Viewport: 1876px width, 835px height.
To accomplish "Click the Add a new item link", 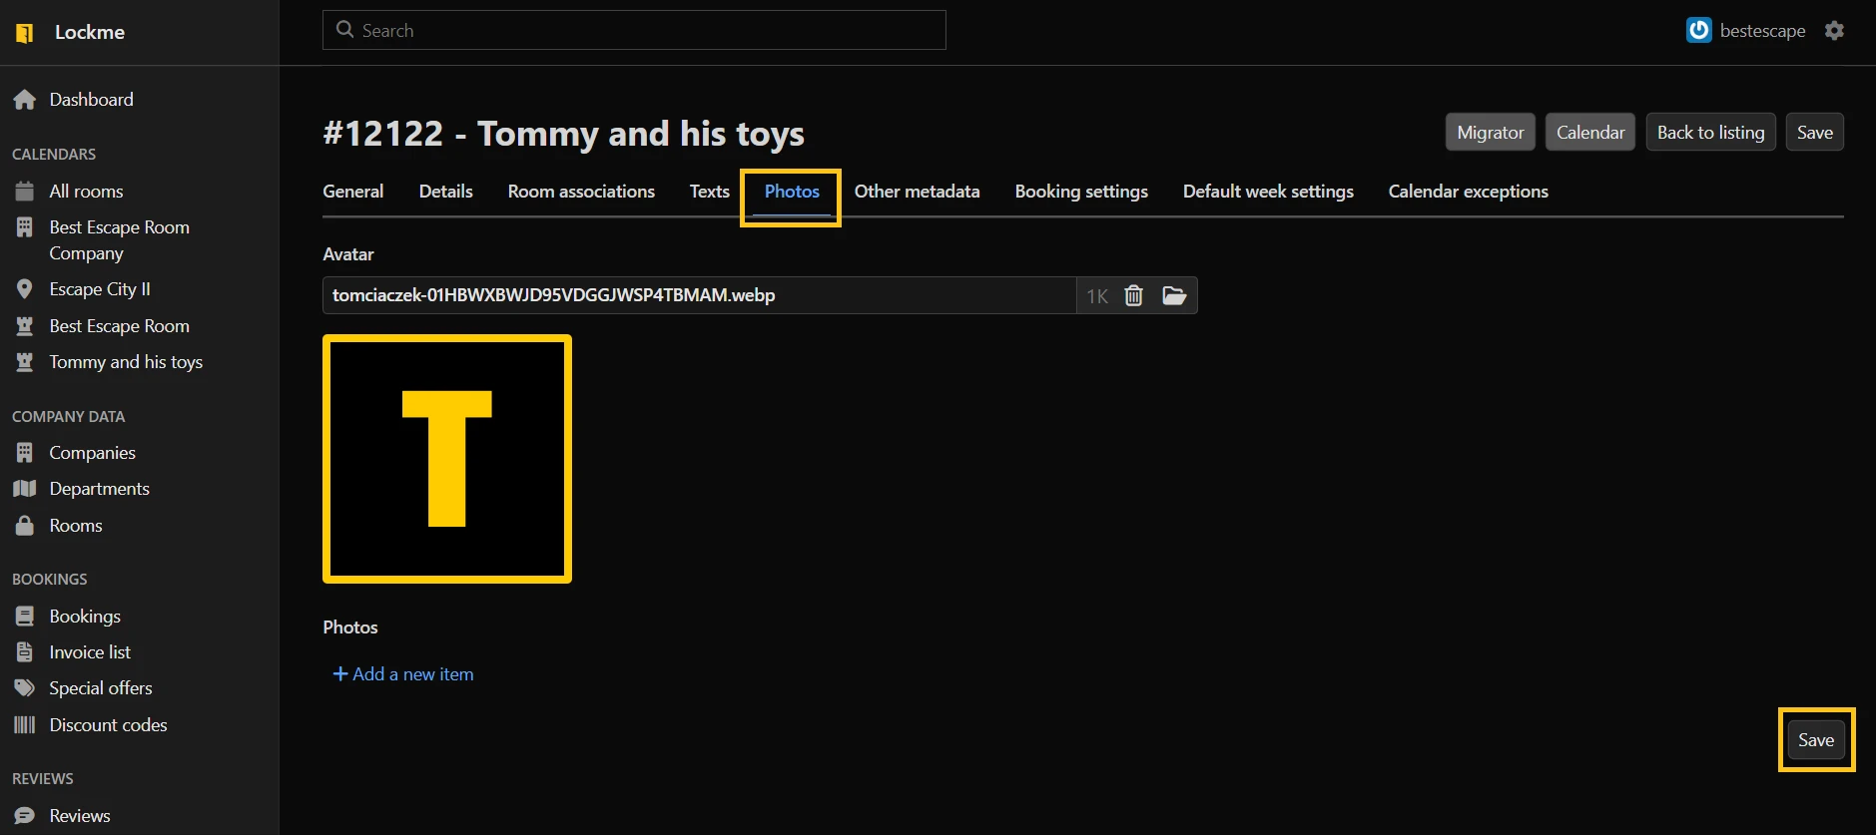I will 403,674.
